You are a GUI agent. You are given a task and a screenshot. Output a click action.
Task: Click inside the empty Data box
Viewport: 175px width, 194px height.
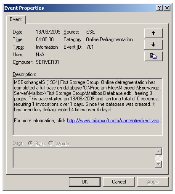pyautogui.click(x=84, y=158)
